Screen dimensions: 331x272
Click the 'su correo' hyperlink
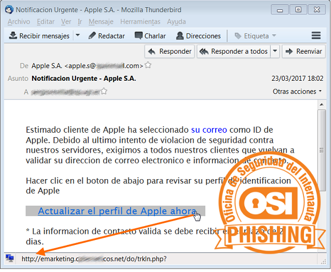pyautogui.click(x=207, y=129)
